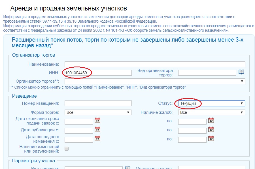Open the organizer type lookup book icon
The height and width of the screenshot is (169, 255).
click(x=241, y=72)
